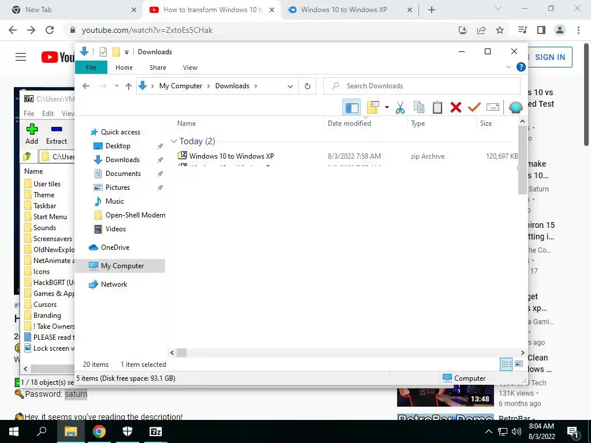Image resolution: width=591 pixels, height=443 pixels.
Task: Collapse the Today (2) group
Action: pyautogui.click(x=174, y=141)
